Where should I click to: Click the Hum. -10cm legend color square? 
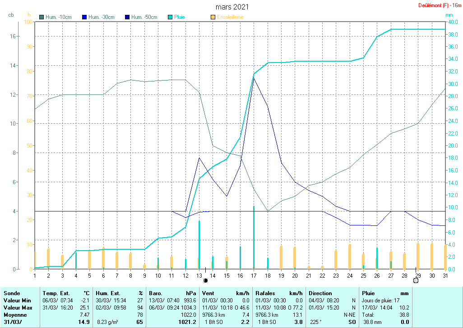tap(42, 17)
